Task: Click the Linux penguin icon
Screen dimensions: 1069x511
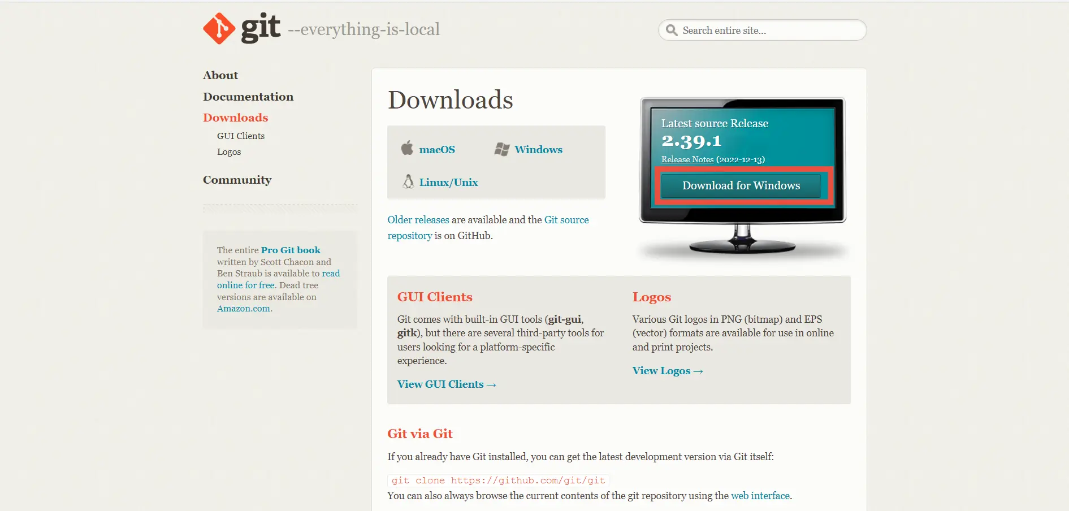Action: click(408, 181)
